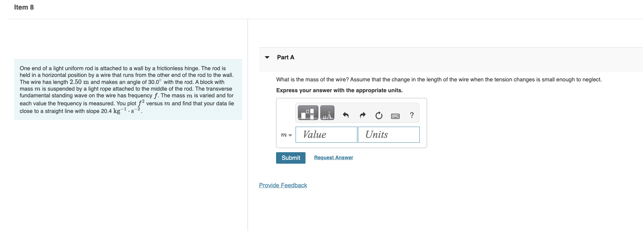643x231 pixels.
Task: Click the Request Answer link
Action: [334, 158]
